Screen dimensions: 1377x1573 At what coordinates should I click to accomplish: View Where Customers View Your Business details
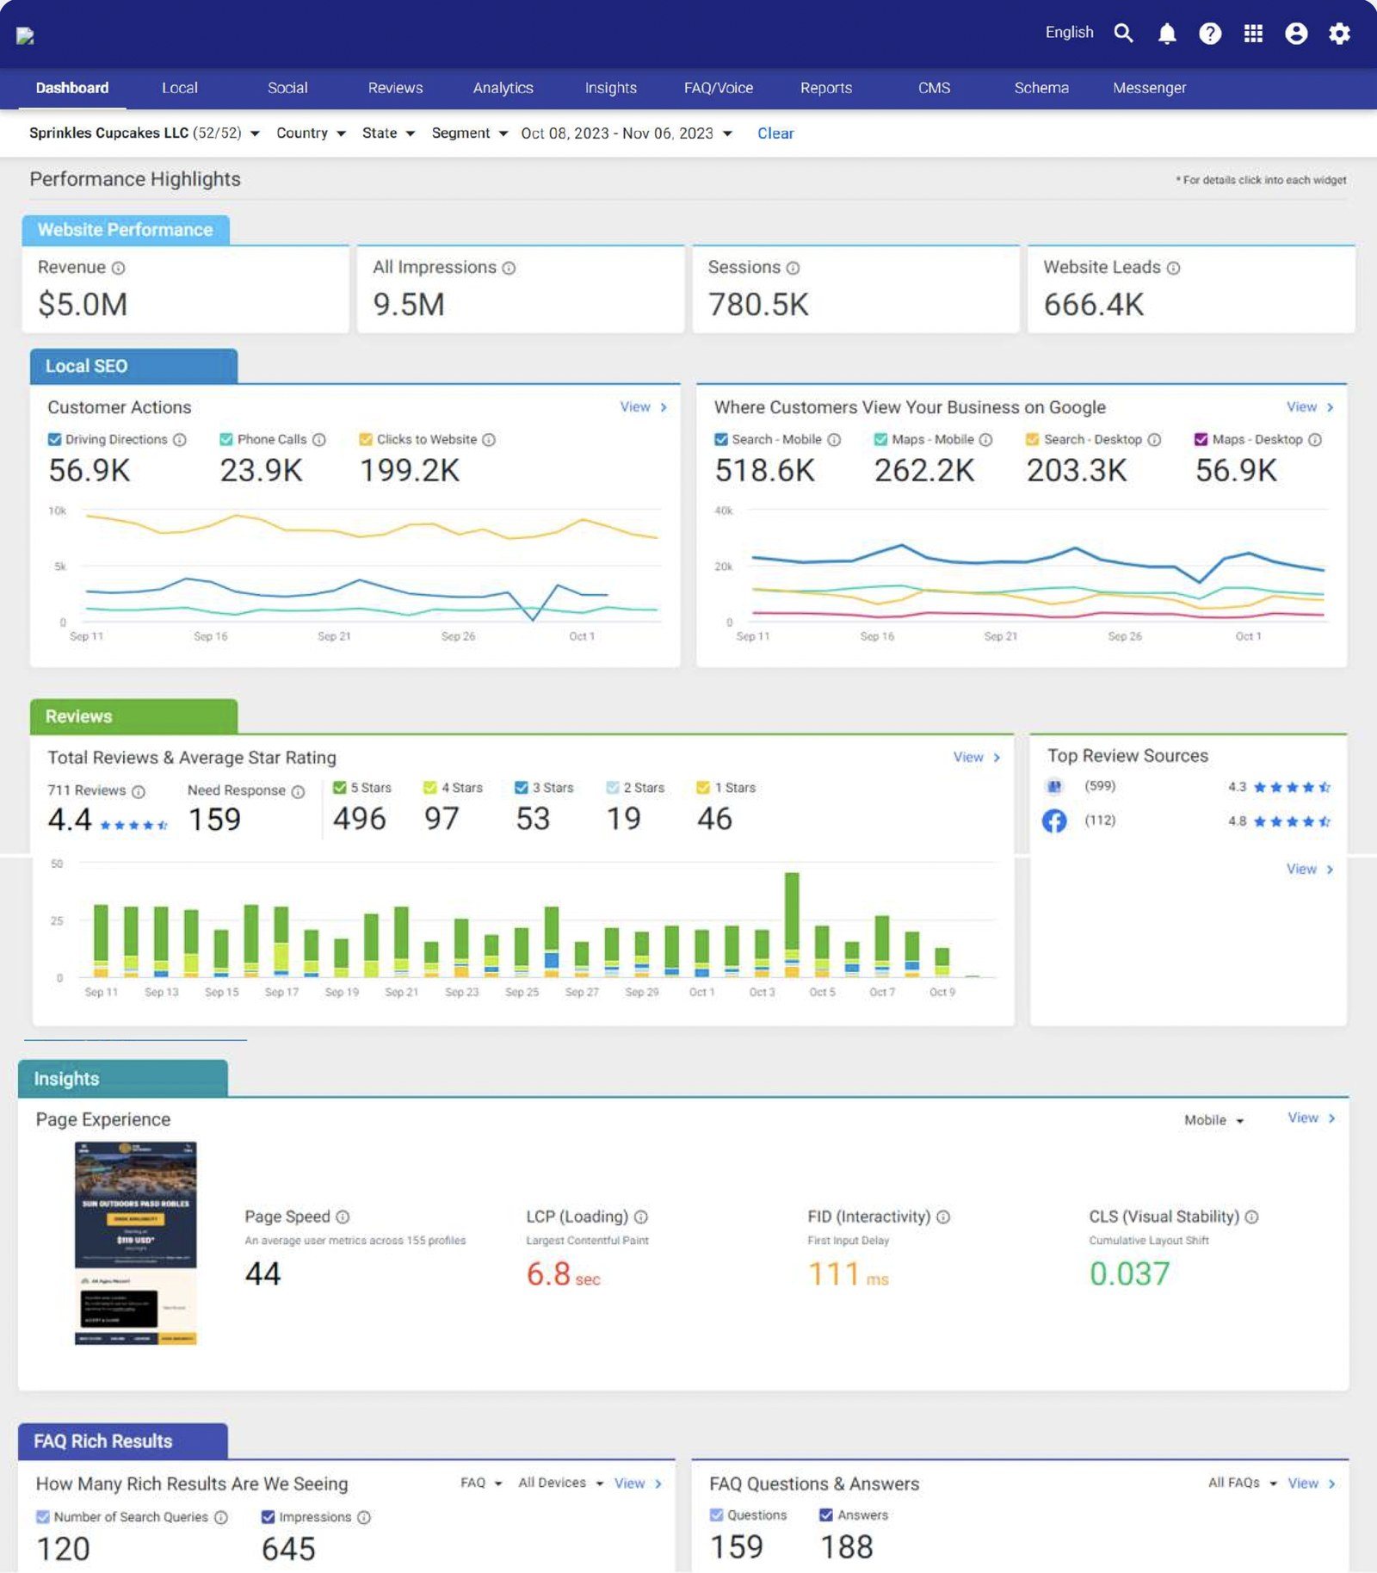pos(1310,407)
